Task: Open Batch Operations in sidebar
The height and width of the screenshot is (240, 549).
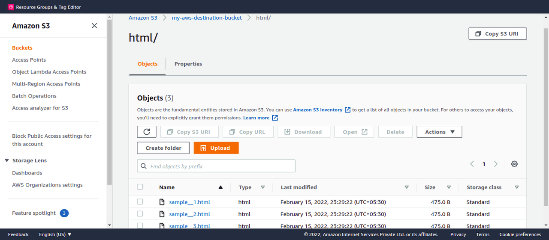Action: 34,96
